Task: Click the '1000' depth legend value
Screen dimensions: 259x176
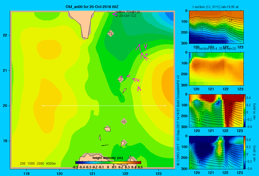Action: coord(31,164)
